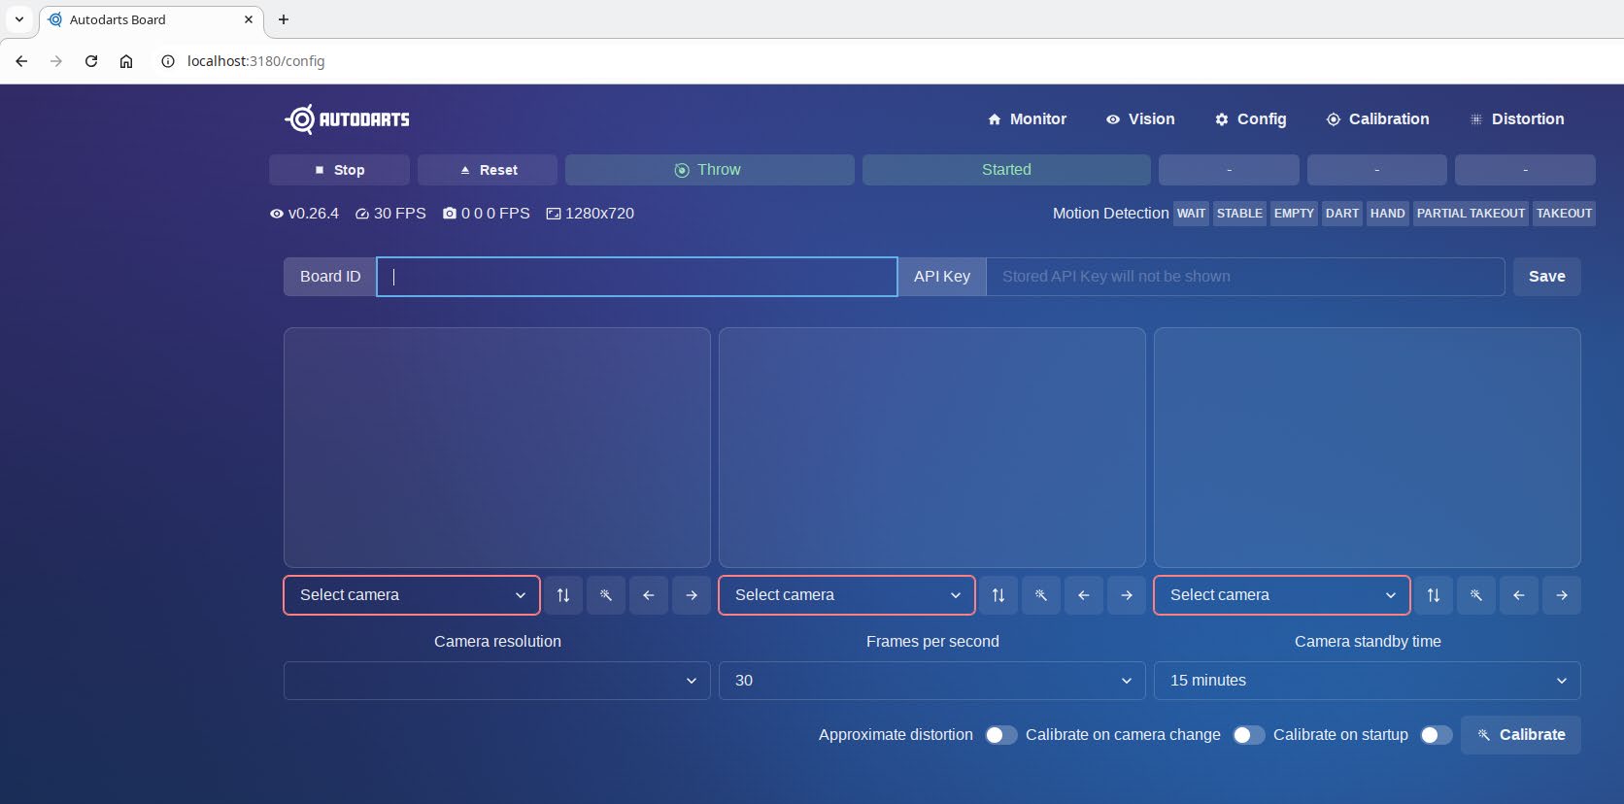
Task: Click the right arrow button for the third camera
Action: coord(1562,595)
